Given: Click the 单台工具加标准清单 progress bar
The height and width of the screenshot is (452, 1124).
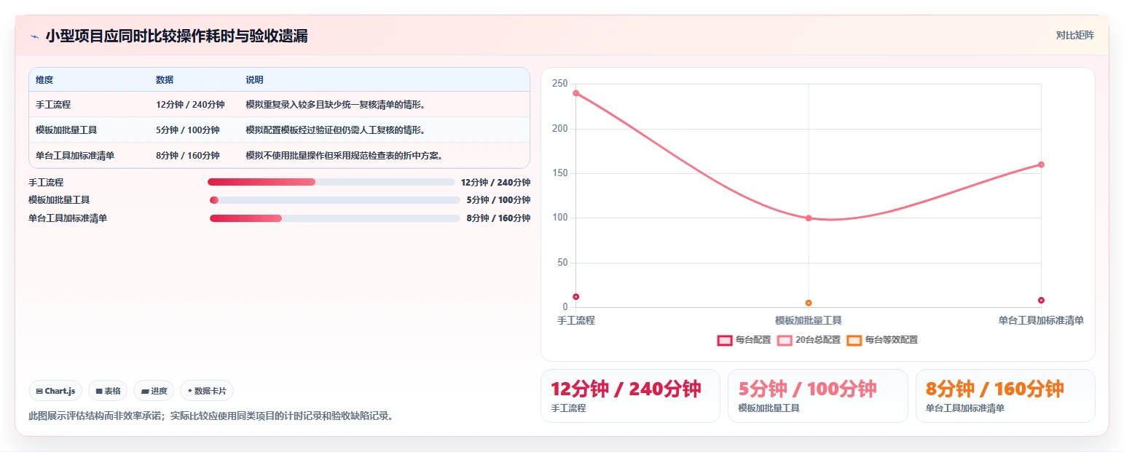Looking at the screenshot, I should tap(335, 218).
